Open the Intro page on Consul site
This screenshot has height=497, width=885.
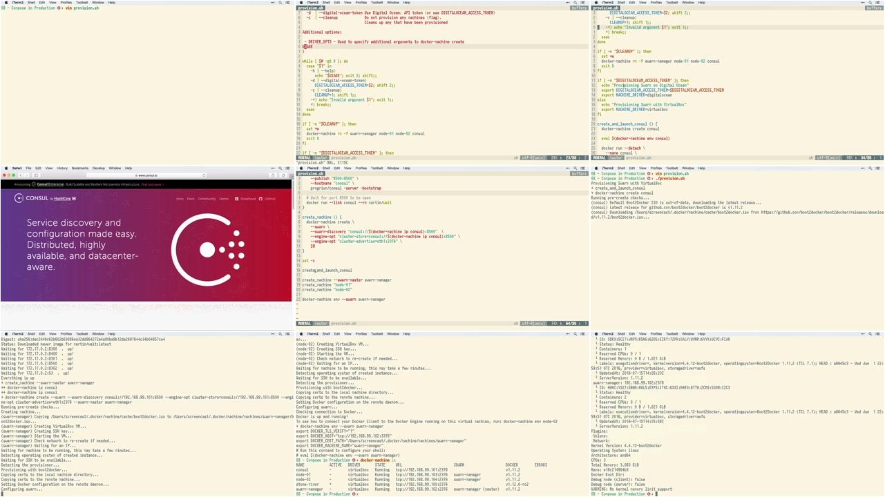tap(180, 199)
